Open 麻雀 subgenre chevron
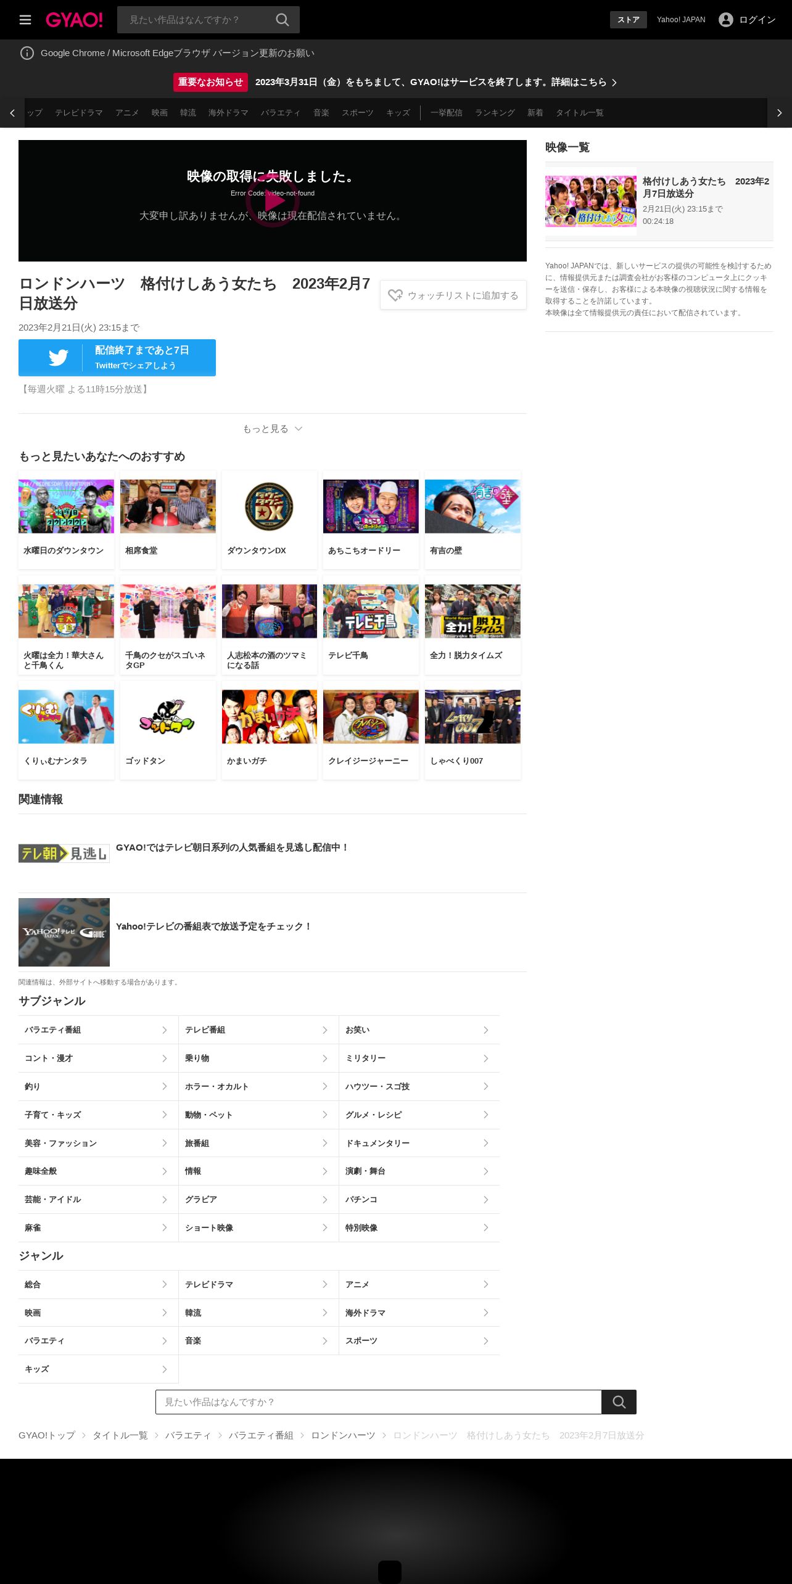792x1584 pixels. (x=165, y=1227)
